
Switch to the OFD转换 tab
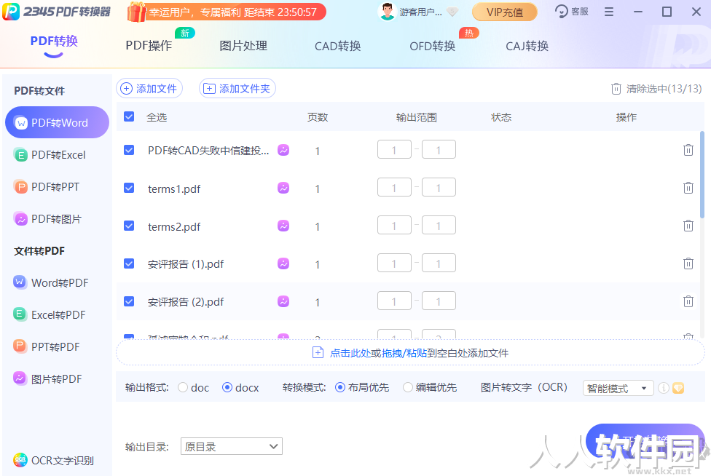[432, 46]
